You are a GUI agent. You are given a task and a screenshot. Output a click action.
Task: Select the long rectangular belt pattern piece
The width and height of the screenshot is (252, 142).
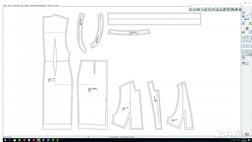click(x=154, y=19)
